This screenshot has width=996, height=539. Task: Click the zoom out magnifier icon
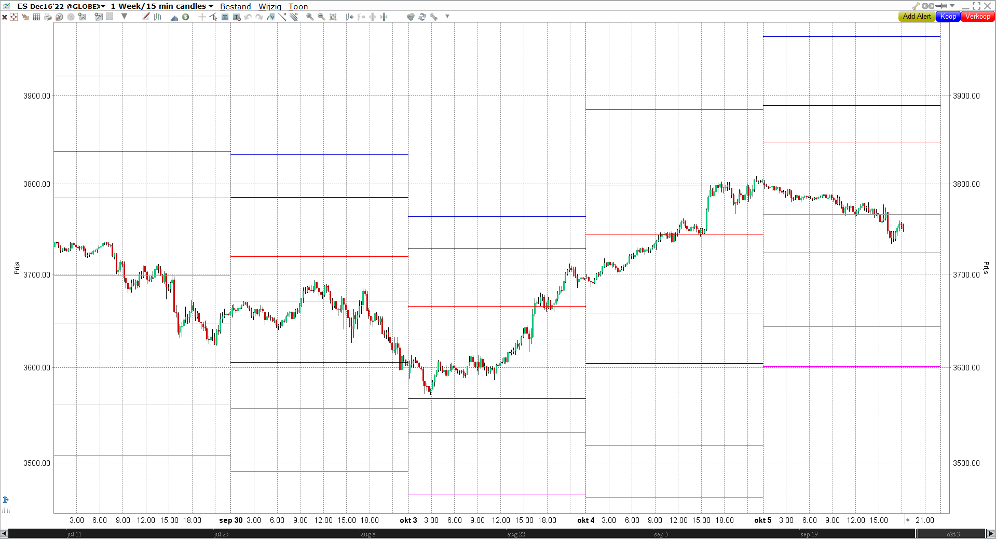[321, 17]
